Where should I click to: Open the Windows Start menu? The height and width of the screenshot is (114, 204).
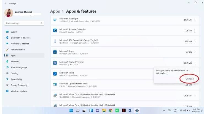click(x=71, y=110)
